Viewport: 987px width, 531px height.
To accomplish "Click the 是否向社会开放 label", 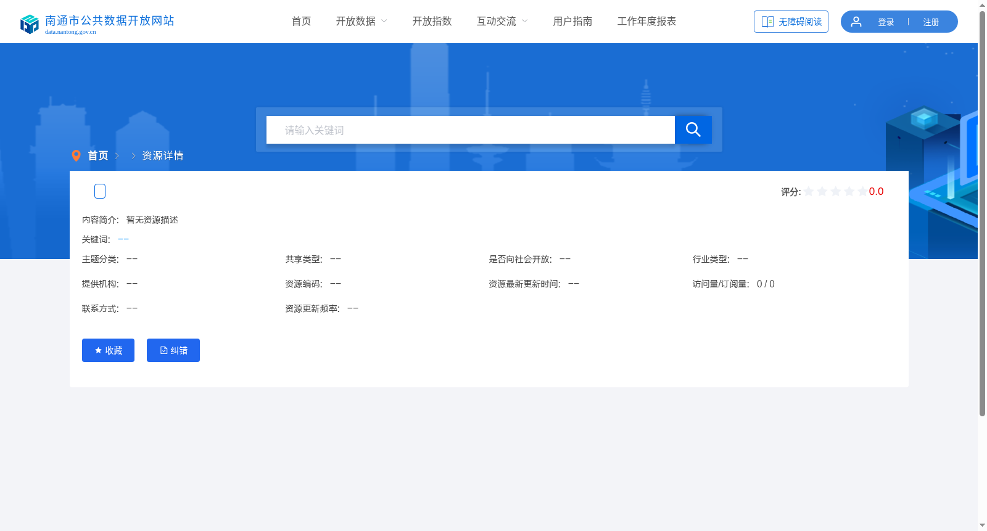I will pos(521,259).
